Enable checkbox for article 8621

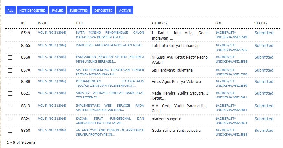10,94
